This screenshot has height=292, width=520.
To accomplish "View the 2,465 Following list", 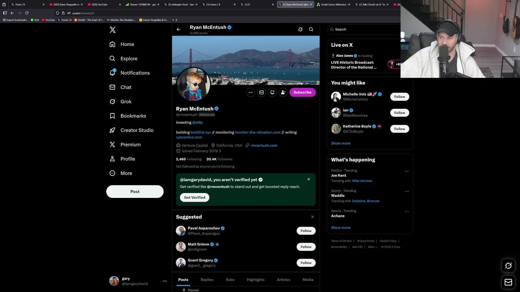I will (x=188, y=159).
